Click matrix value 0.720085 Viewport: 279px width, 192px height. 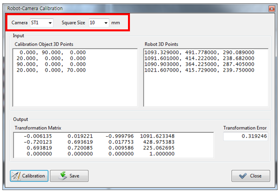(80, 148)
